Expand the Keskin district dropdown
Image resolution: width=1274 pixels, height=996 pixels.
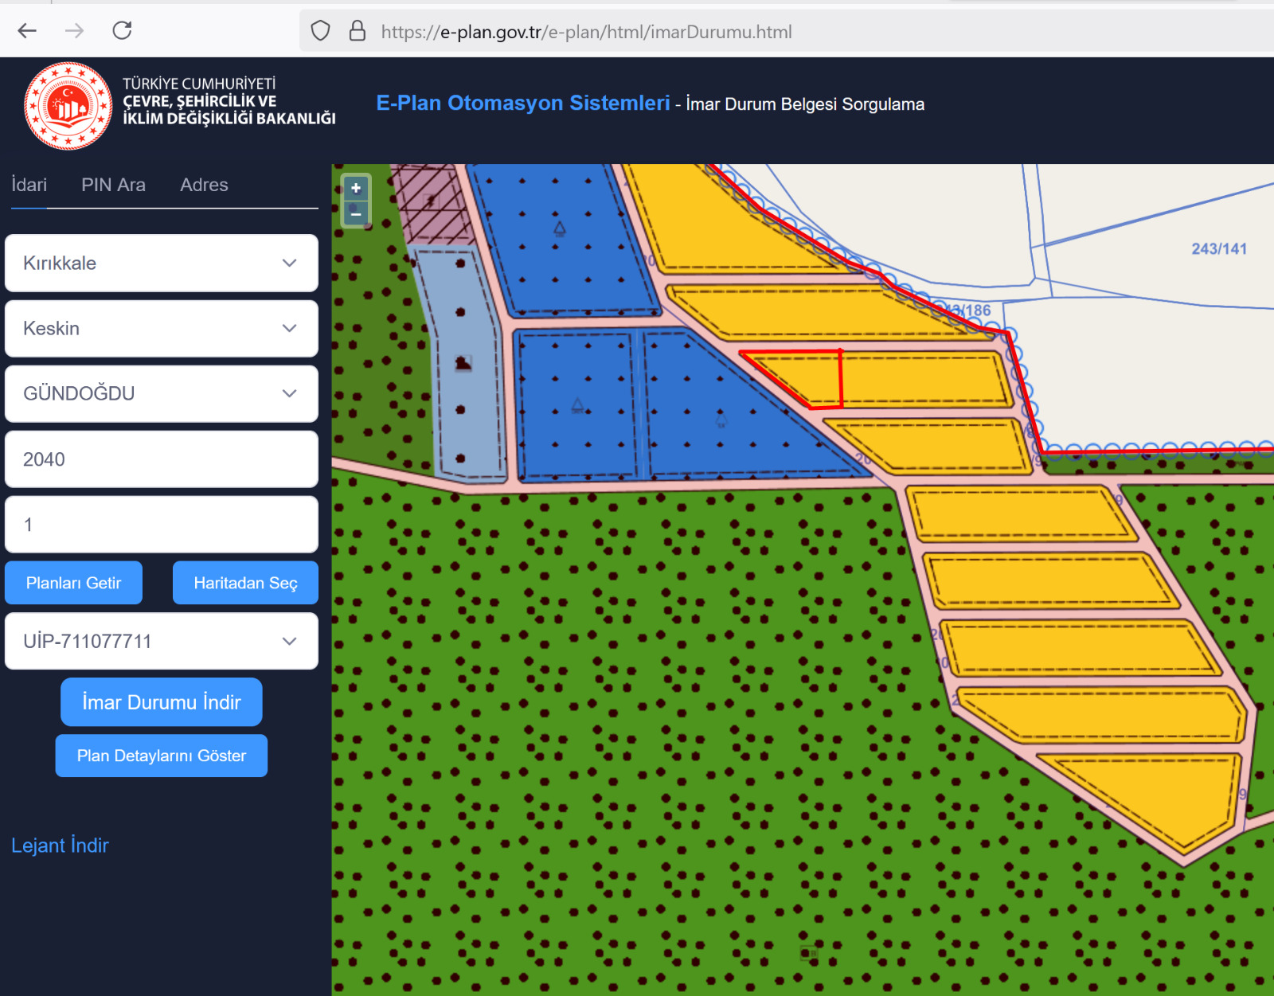pos(162,328)
